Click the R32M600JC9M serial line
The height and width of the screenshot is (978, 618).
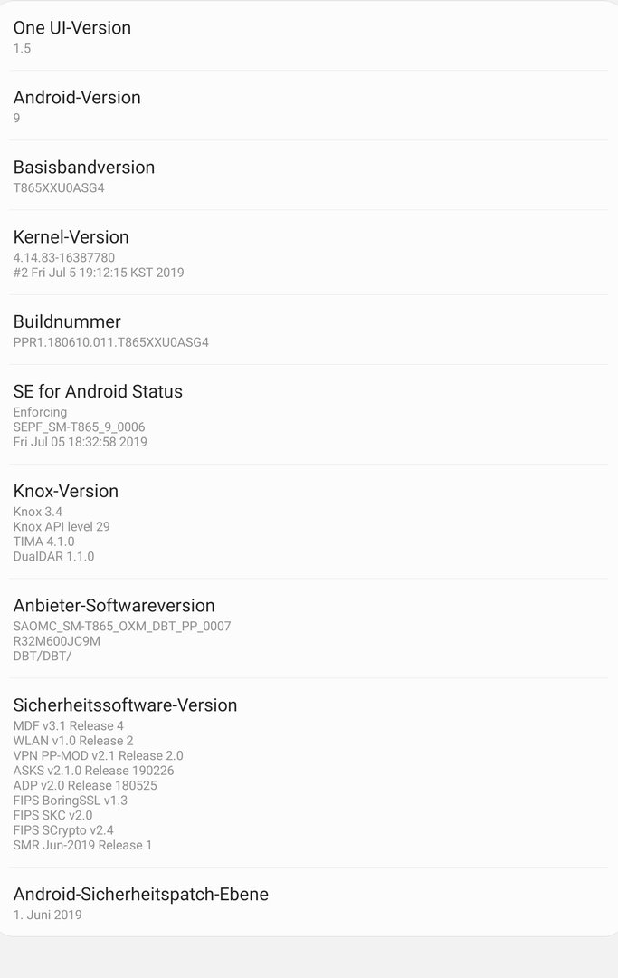click(x=57, y=641)
